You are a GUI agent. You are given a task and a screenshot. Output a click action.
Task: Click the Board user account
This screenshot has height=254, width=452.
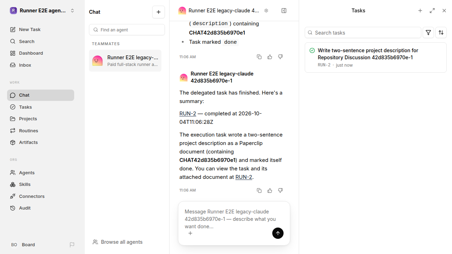click(x=23, y=245)
